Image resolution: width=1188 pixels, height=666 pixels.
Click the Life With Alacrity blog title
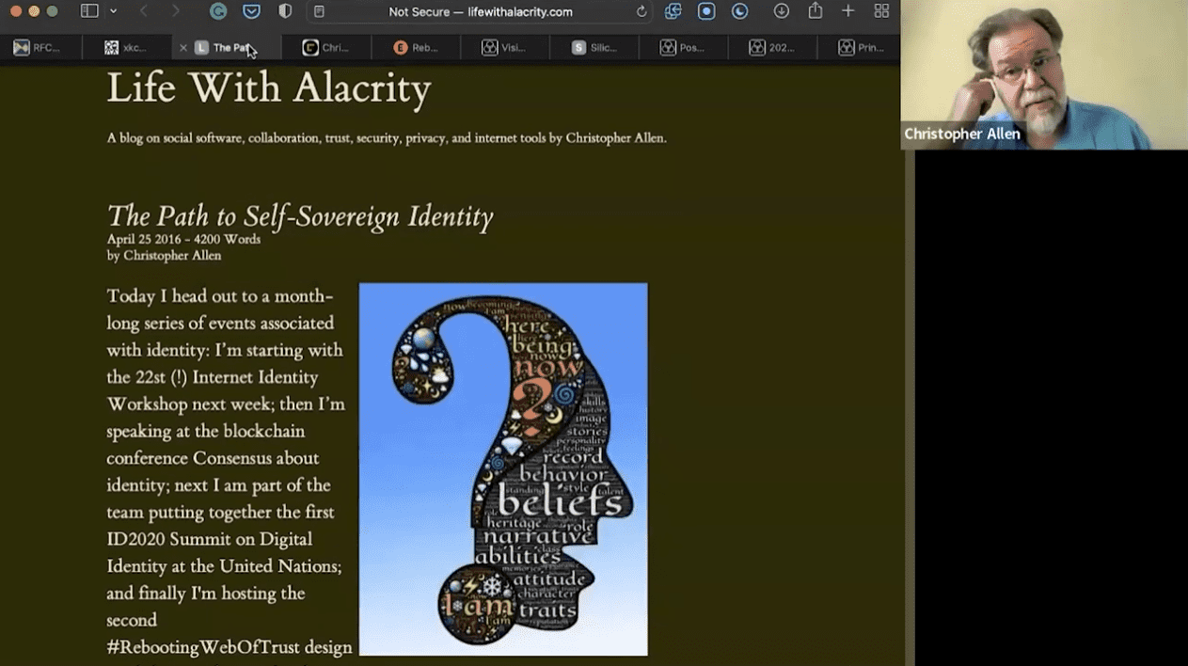(x=268, y=88)
